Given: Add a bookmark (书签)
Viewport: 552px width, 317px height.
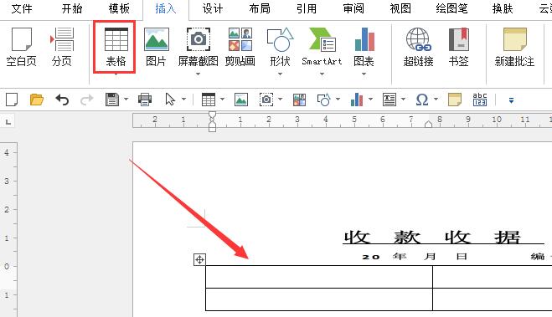Looking at the screenshot, I should (x=459, y=47).
